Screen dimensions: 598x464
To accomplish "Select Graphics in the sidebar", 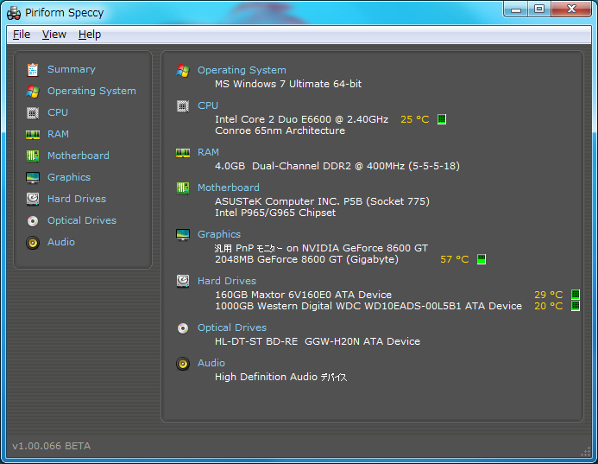I will pyautogui.click(x=69, y=178).
